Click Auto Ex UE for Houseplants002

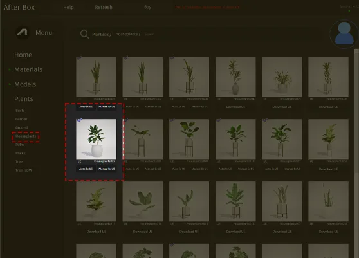[133, 107]
